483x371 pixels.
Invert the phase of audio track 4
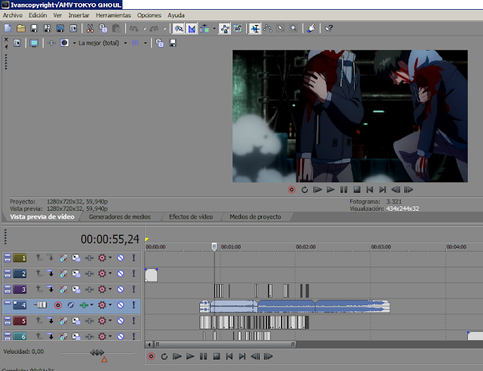click(x=70, y=305)
